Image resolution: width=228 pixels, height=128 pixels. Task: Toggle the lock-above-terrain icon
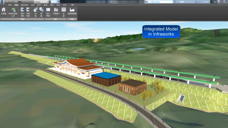(13, 10)
